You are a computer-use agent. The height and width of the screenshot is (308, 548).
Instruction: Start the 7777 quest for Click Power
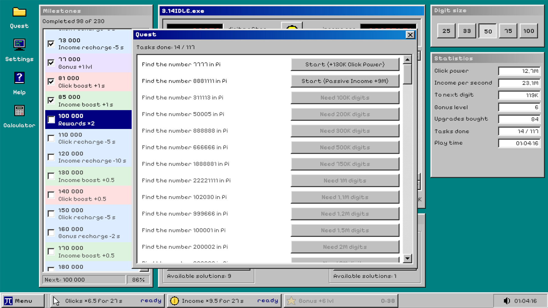(x=345, y=64)
